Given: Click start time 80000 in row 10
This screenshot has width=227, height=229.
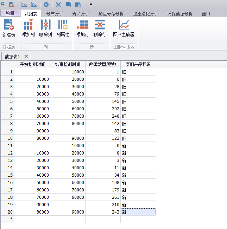Looking at the screenshot, I should pyautogui.click(x=33, y=138).
